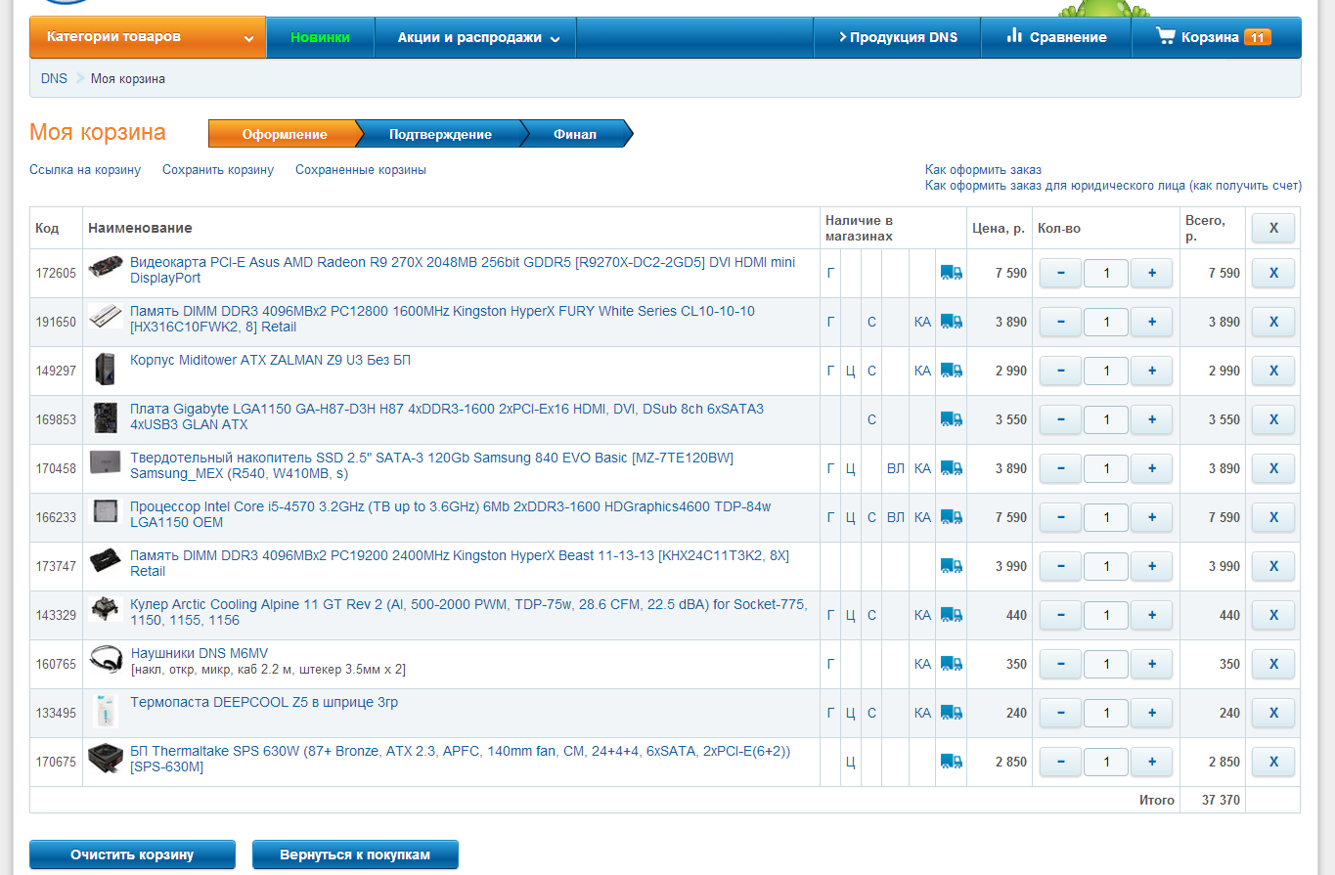Screen dimensions: 1335x875
Task: Increase quantity of Gigabyte GA-H87-D3H motherboard
Action: [1151, 419]
